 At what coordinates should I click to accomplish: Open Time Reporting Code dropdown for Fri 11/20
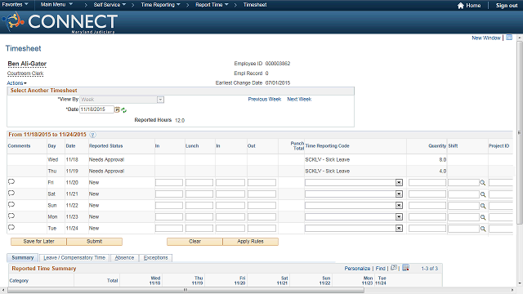tap(399, 183)
